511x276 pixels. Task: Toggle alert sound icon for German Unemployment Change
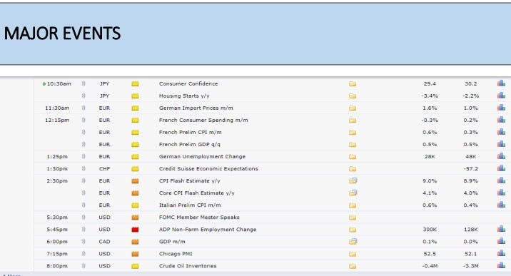(x=84, y=157)
